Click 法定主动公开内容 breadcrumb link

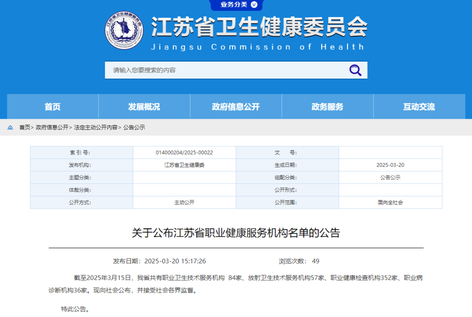tap(96, 127)
